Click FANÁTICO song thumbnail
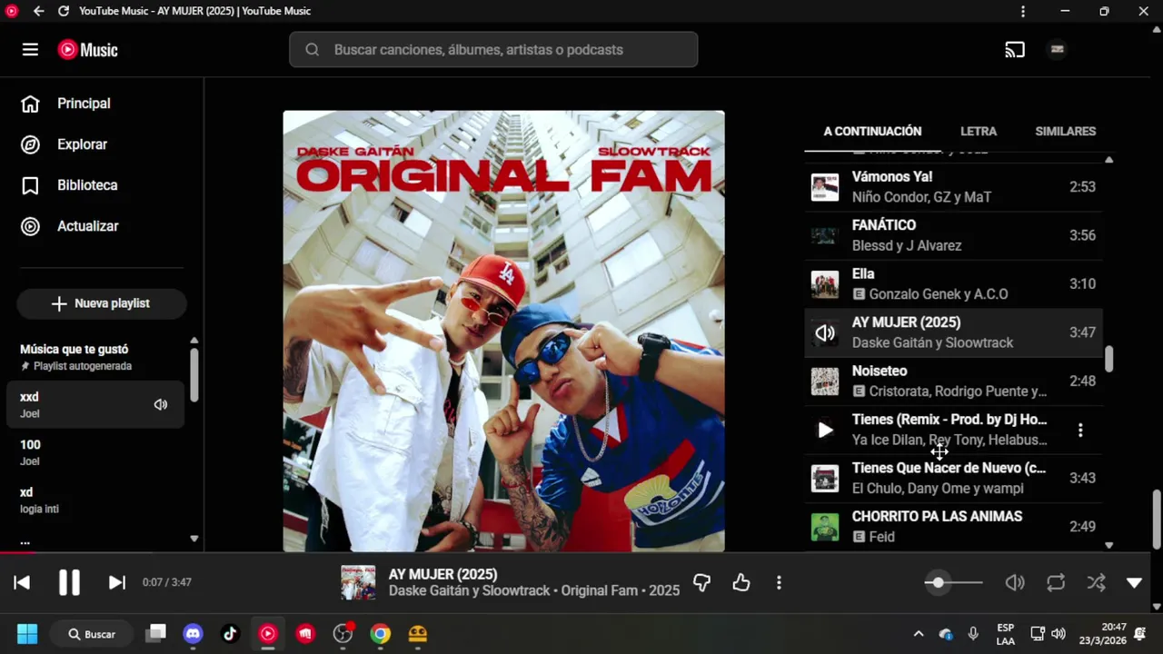Screen dimensions: 1163x654 [x=825, y=235]
